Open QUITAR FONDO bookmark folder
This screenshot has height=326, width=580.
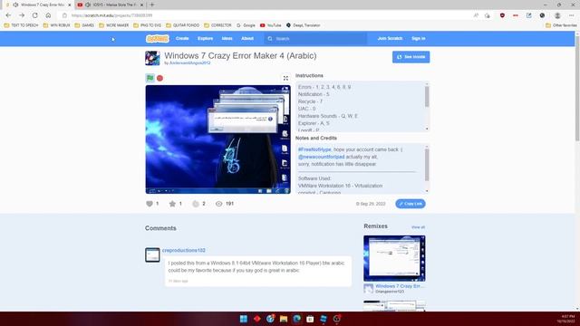[x=183, y=25]
